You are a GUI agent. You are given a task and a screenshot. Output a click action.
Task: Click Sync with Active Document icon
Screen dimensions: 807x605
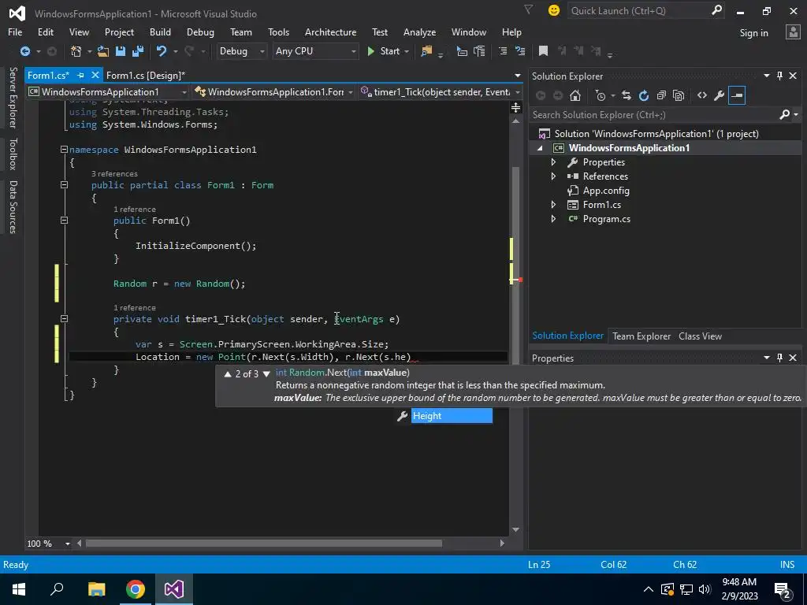click(627, 95)
